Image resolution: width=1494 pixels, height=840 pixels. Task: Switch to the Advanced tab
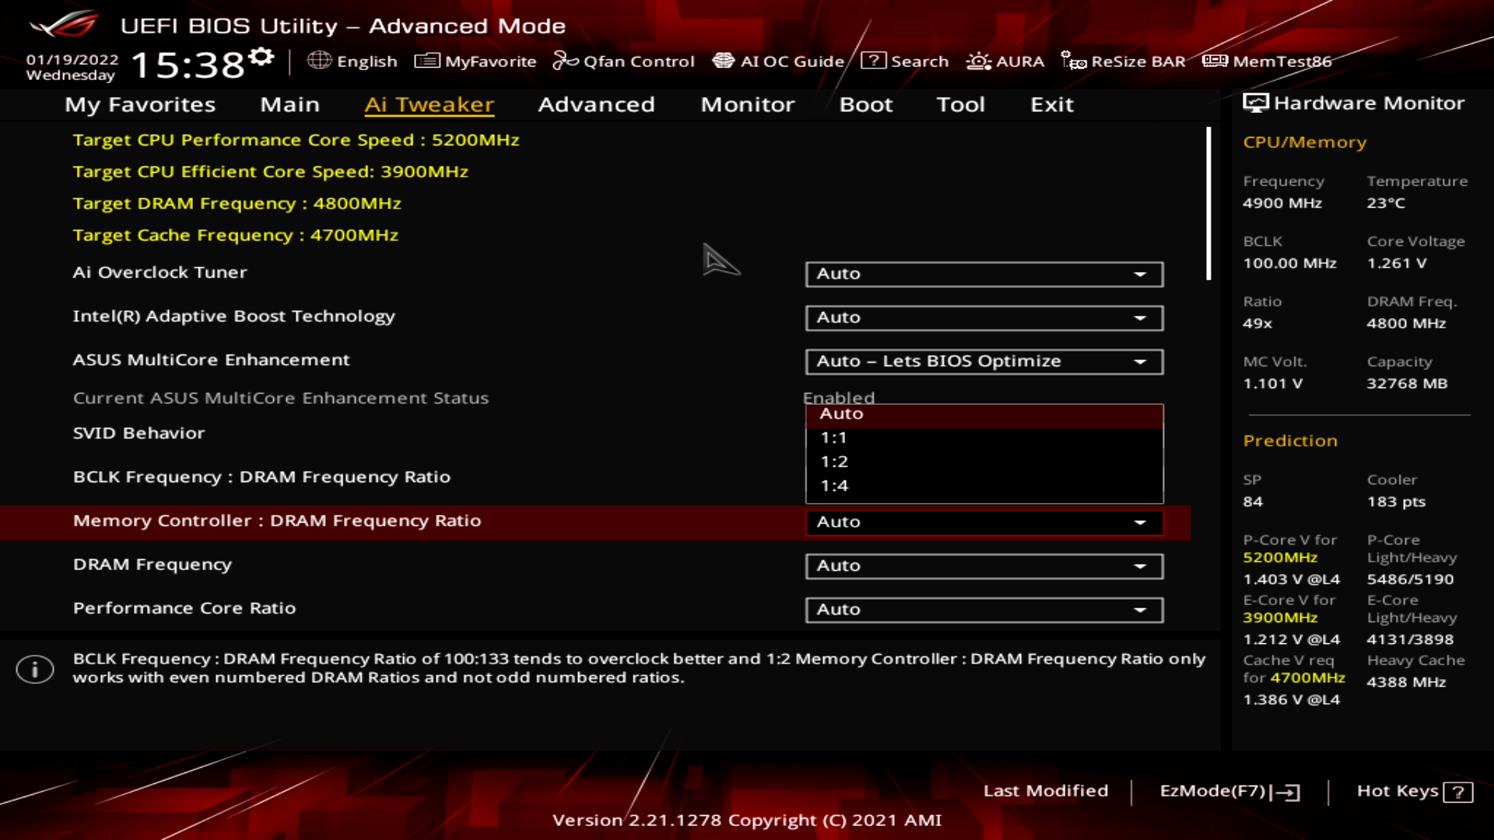tap(596, 104)
